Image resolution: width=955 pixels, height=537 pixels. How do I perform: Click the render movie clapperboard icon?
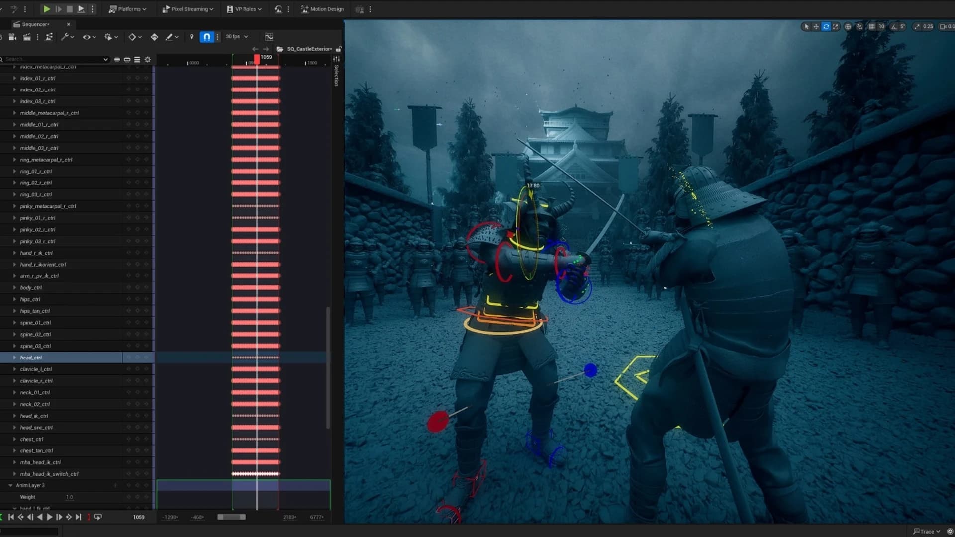[x=27, y=36]
